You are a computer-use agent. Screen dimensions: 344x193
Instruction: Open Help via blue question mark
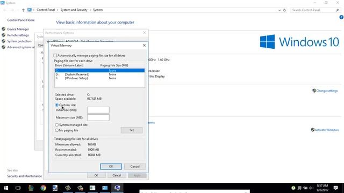[x=341, y=17]
